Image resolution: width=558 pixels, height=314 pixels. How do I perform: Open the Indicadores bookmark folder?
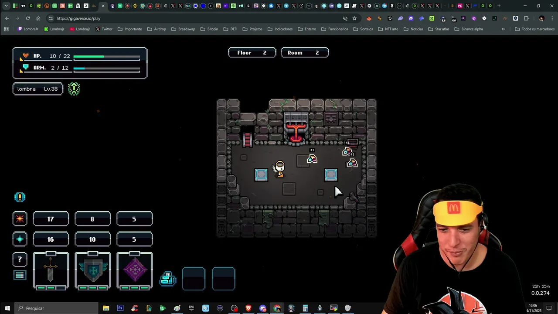(280, 29)
